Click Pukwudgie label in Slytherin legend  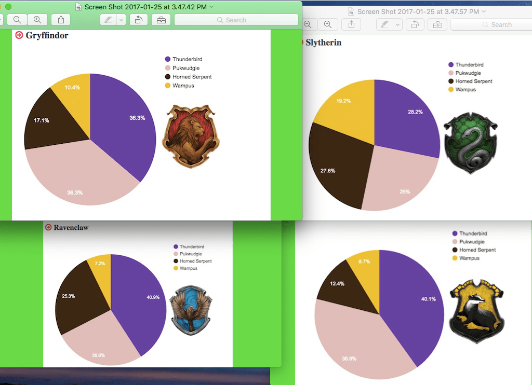(468, 73)
